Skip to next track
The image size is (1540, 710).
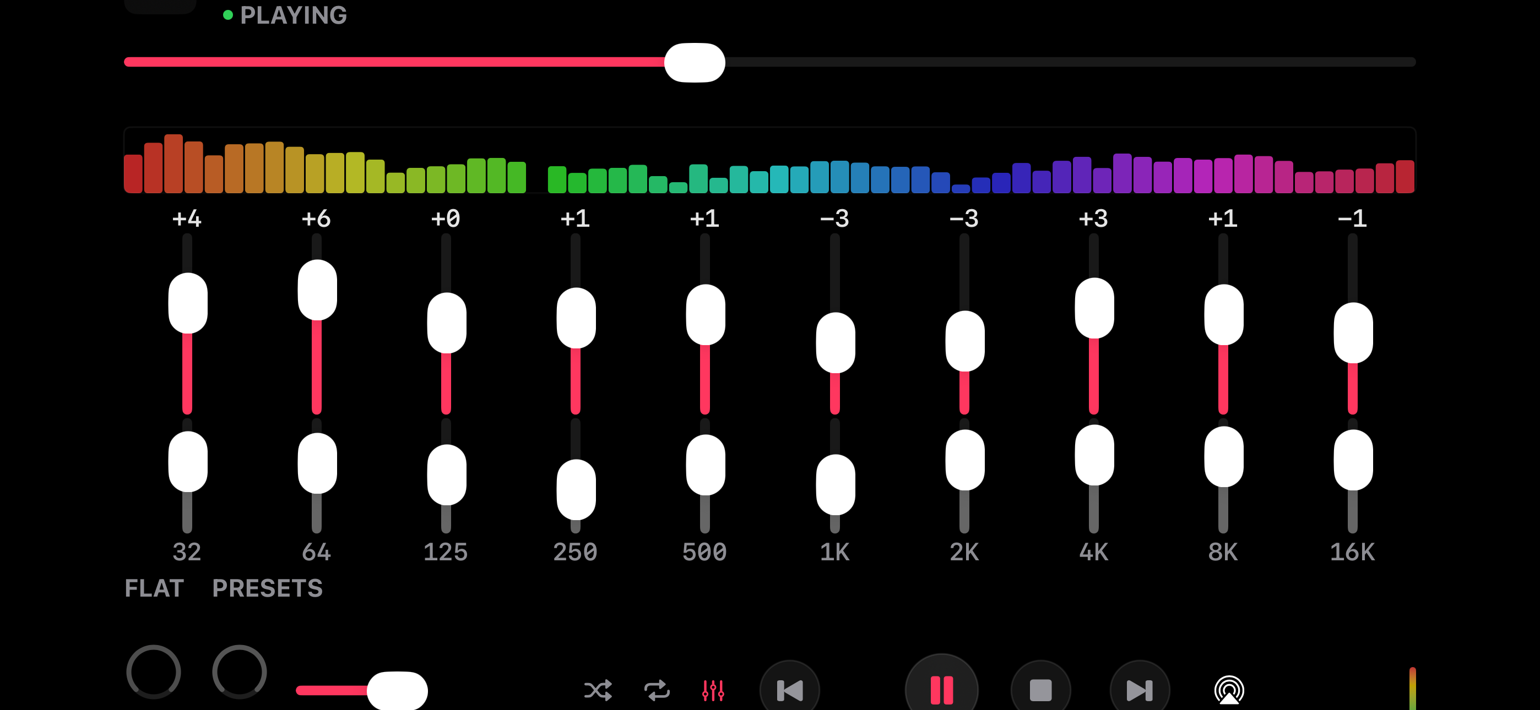coord(1140,690)
